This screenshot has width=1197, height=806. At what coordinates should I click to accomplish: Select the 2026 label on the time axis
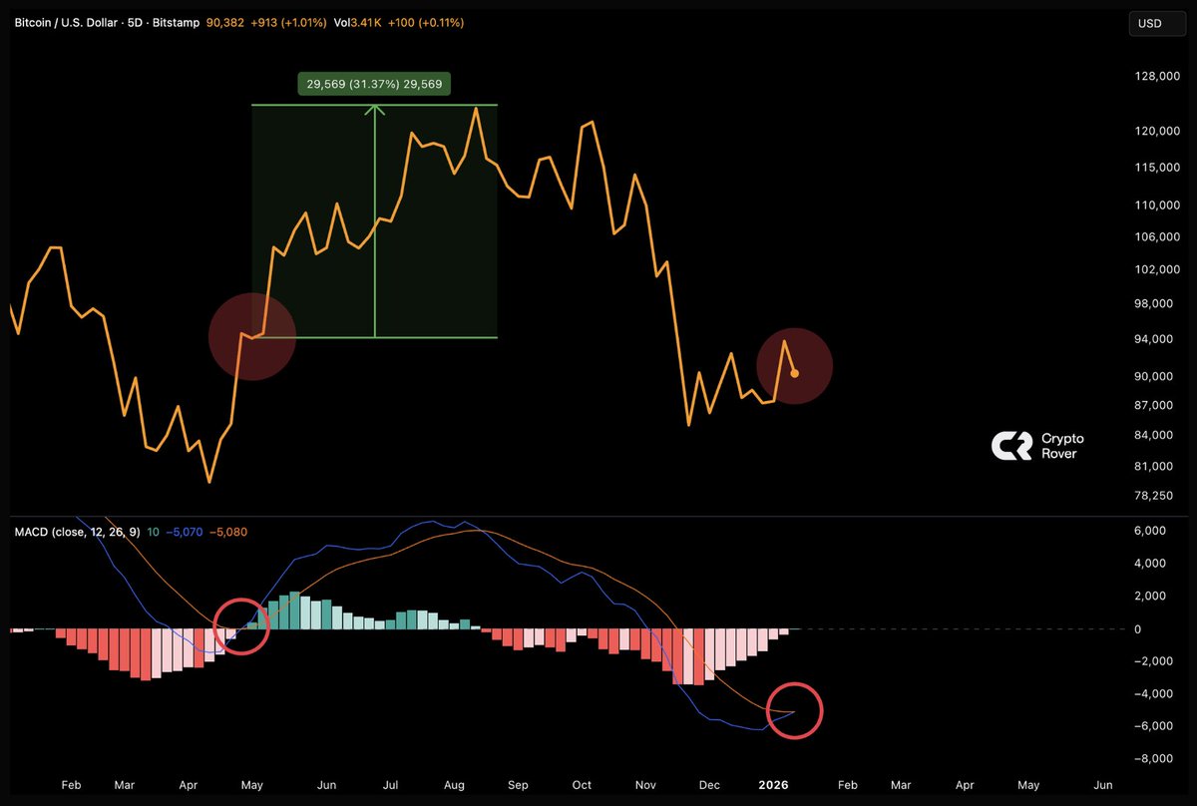coord(773,785)
